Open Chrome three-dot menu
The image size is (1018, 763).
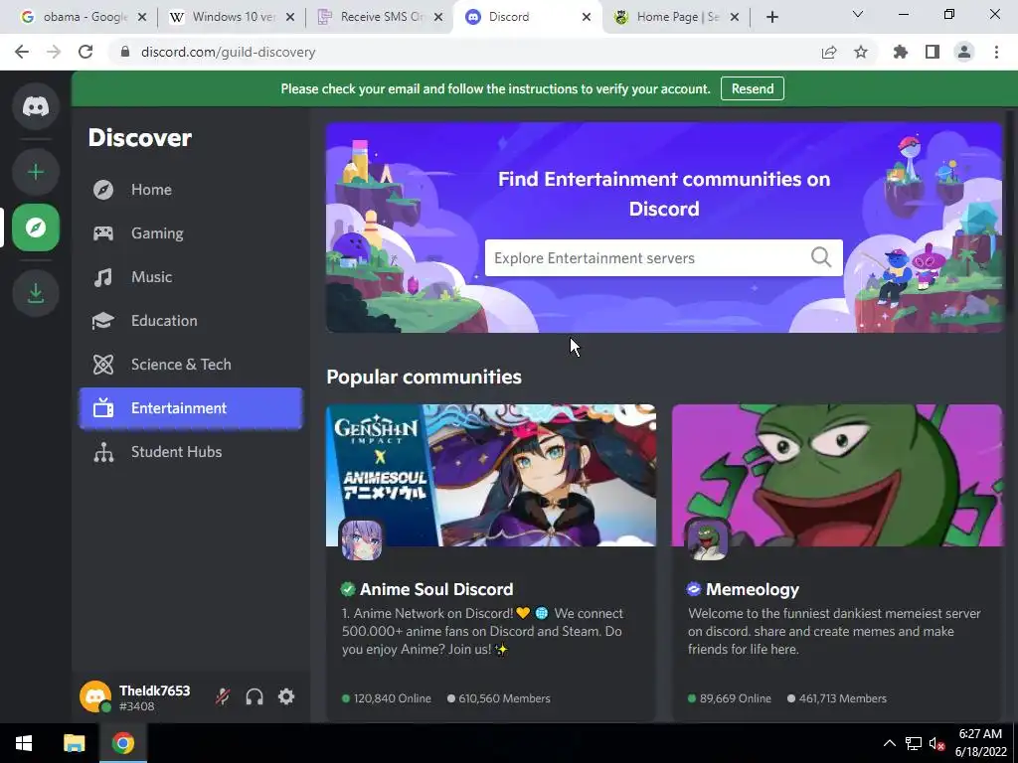(x=996, y=52)
